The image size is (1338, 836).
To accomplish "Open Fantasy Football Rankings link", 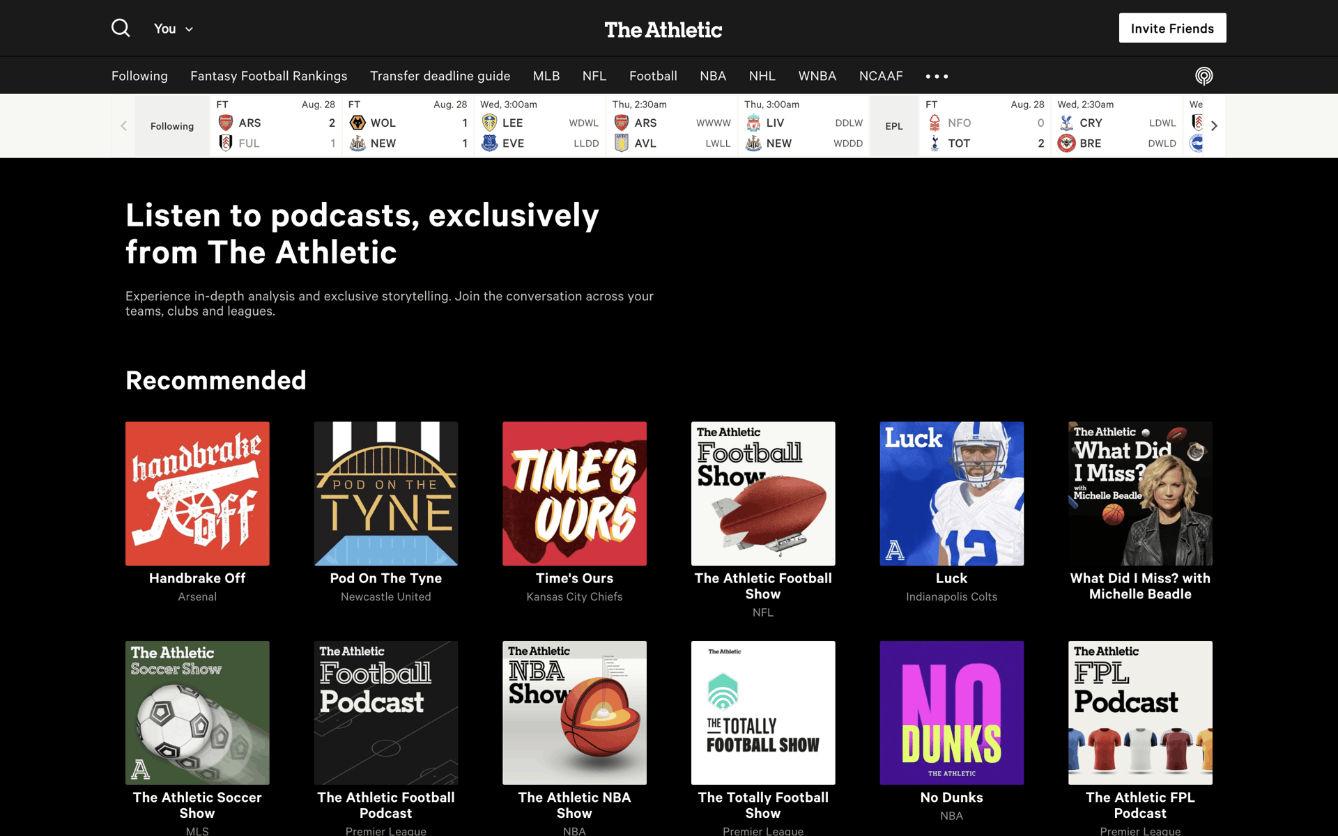I will click(268, 75).
